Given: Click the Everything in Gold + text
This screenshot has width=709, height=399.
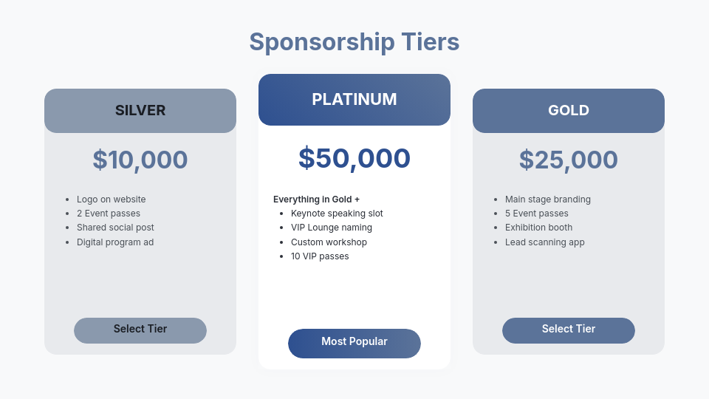Looking at the screenshot, I should click(316, 199).
